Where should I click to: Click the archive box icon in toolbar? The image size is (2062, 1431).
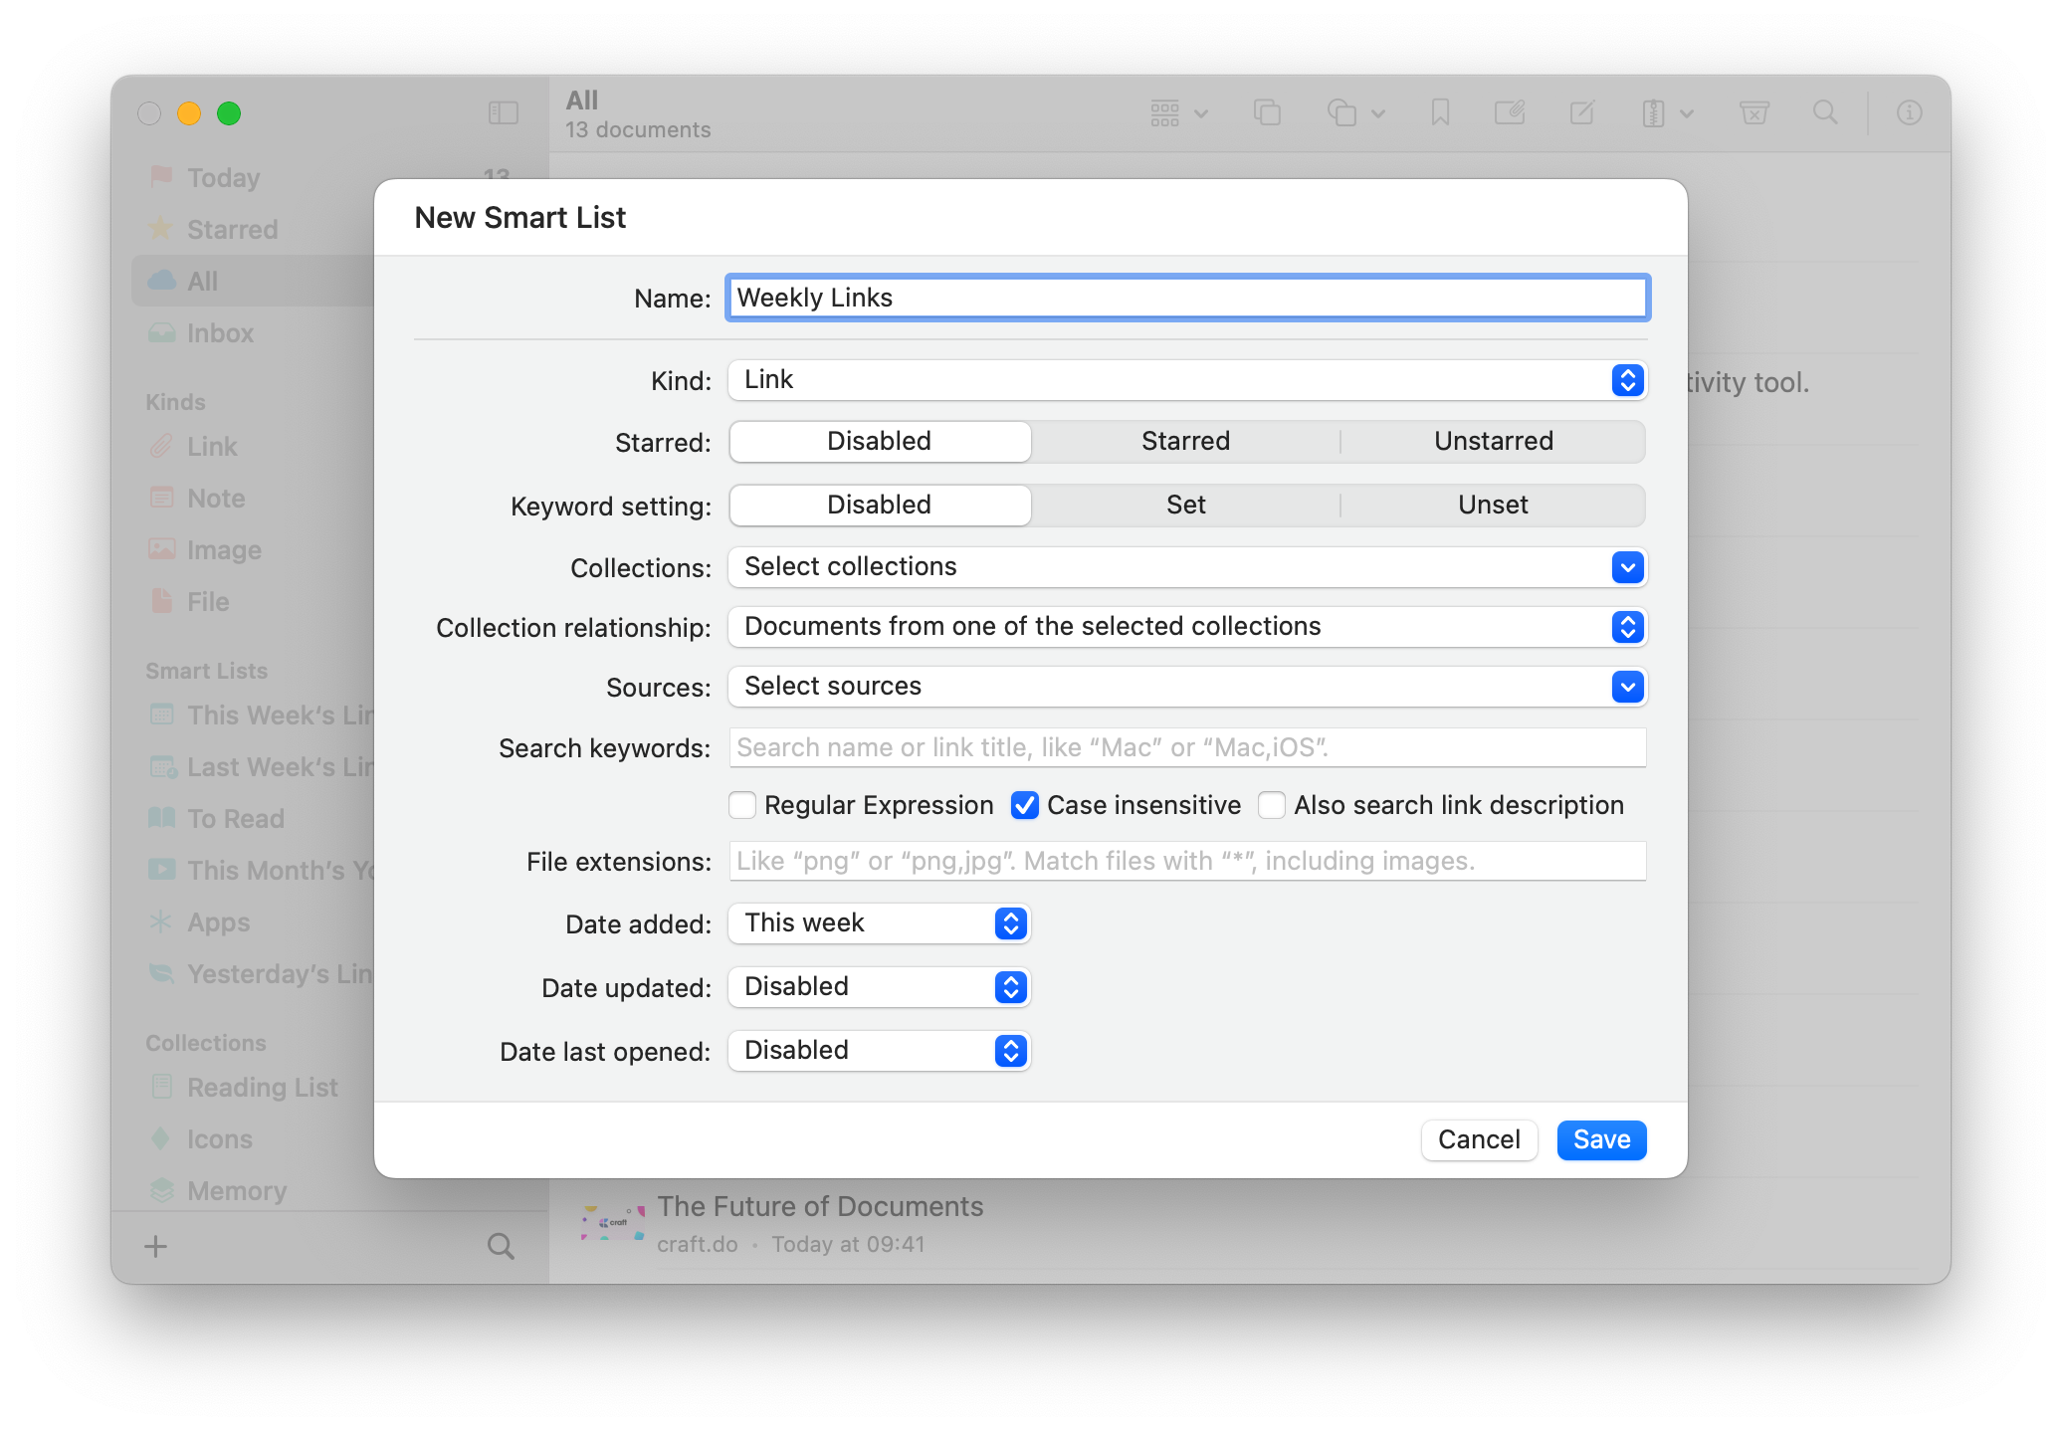[1753, 113]
